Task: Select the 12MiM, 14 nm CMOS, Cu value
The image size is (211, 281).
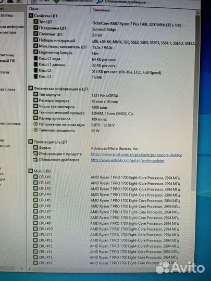Action: coord(112,113)
